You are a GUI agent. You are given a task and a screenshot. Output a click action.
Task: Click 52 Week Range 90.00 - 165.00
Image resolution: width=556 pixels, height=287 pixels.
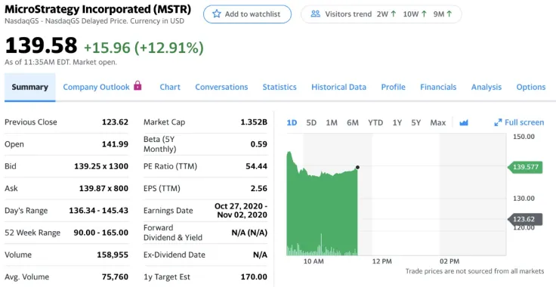coord(101,233)
